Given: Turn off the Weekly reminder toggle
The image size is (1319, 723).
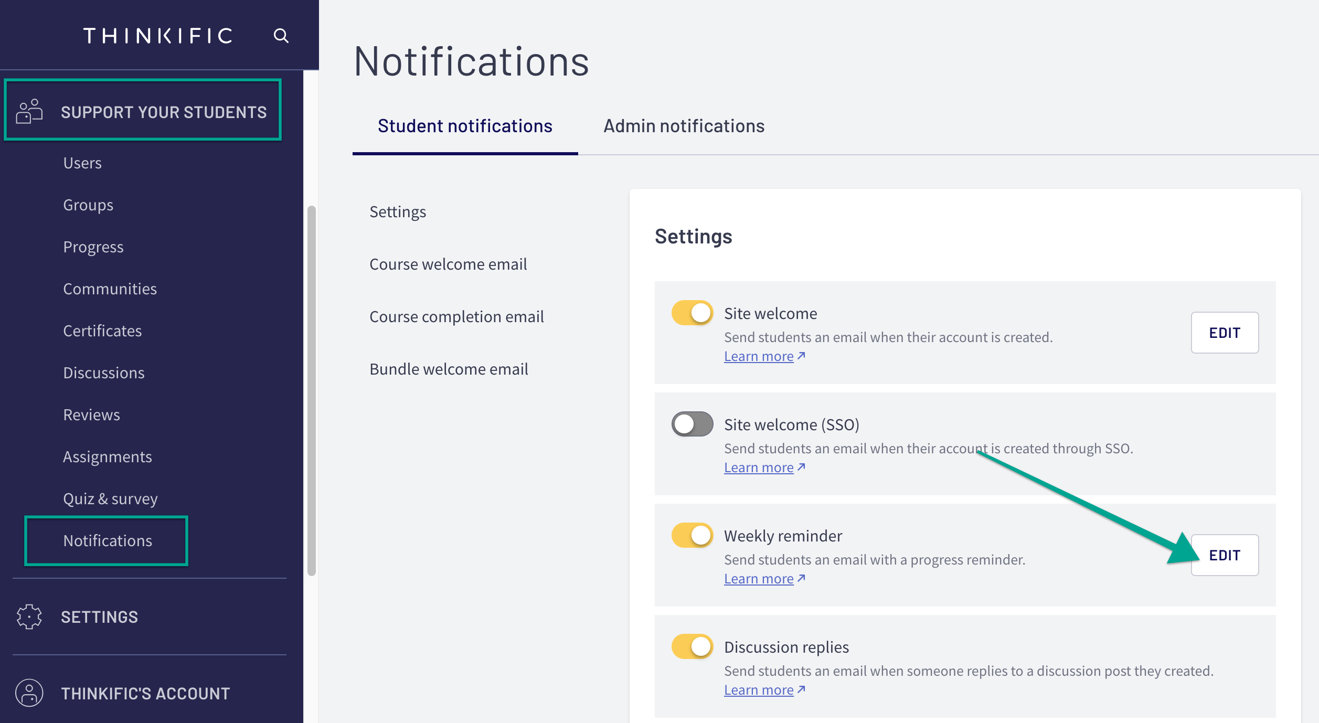Looking at the screenshot, I should [x=692, y=535].
